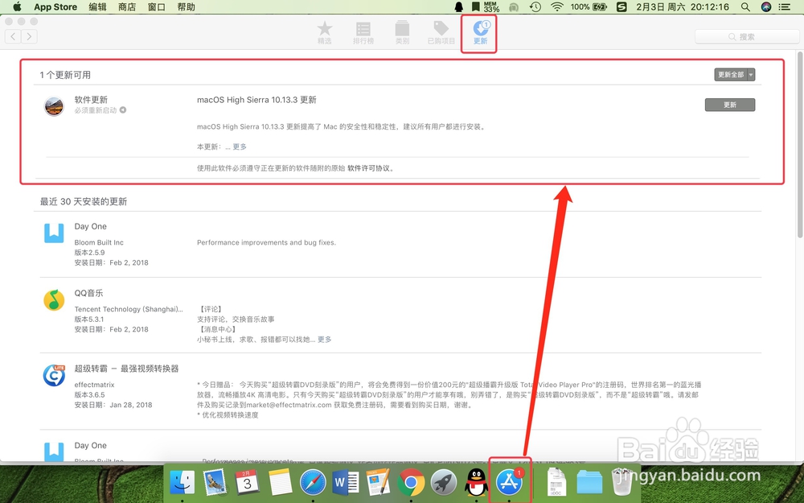This screenshot has height=503, width=804.
Task: Open Pages from the Dock
Action: point(379,482)
